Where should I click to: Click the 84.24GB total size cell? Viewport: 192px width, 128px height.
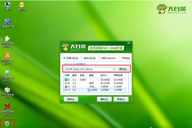[x=105, y=83]
